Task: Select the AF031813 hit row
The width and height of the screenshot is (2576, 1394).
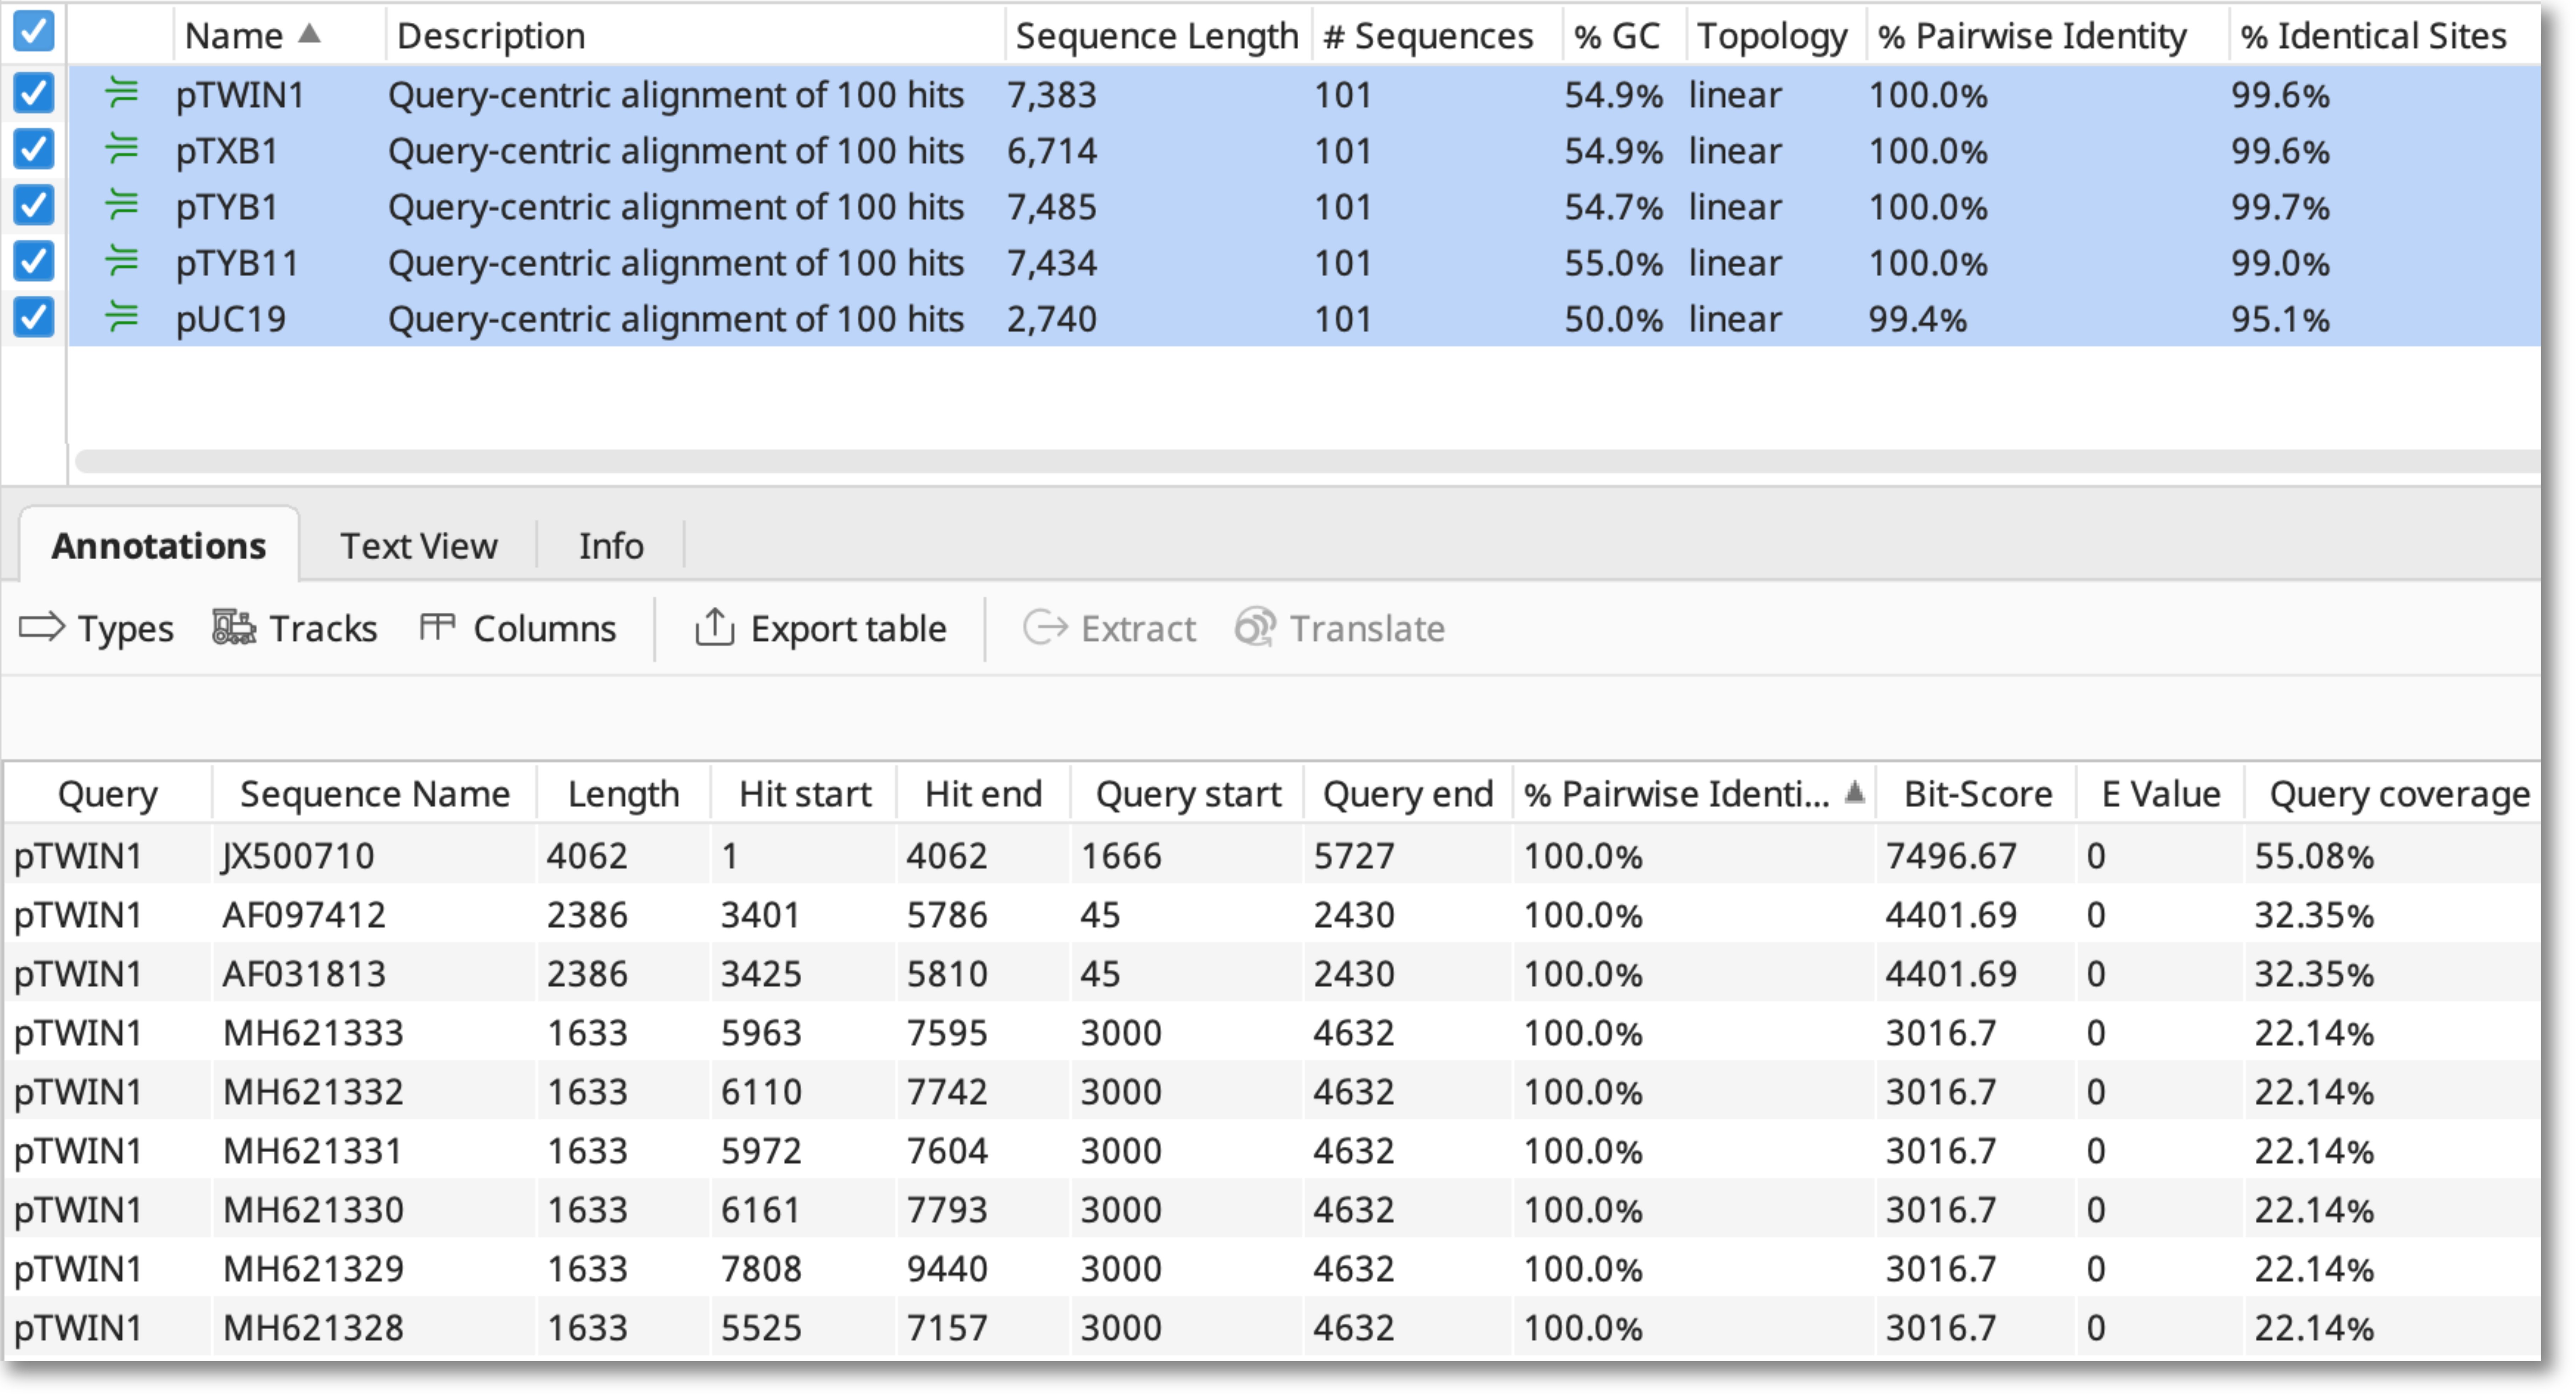Action: pyautogui.click(x=1272, y=974)
